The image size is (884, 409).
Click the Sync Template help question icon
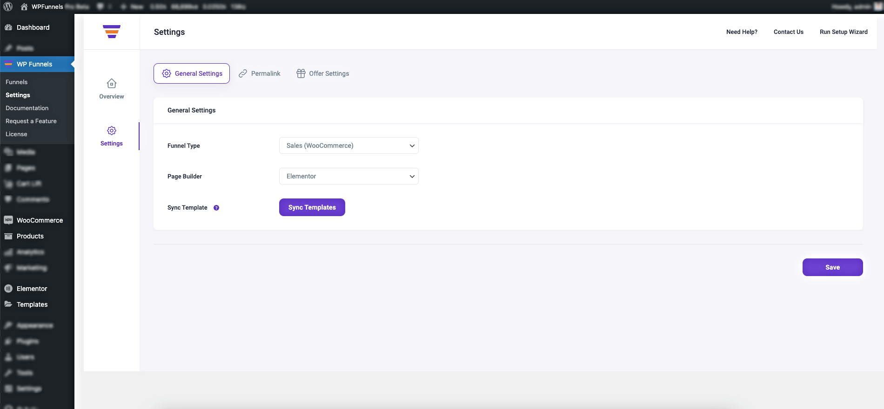click(x=216, y=208)
